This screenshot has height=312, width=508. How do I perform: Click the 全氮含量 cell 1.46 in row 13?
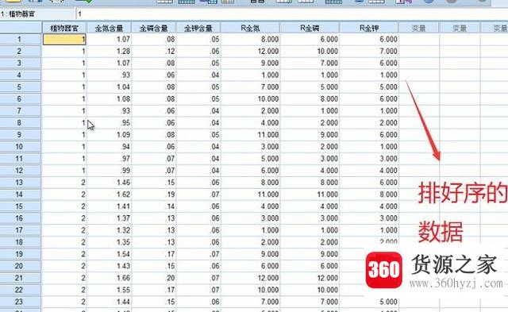pyautogui.click(x=109, y=183)
